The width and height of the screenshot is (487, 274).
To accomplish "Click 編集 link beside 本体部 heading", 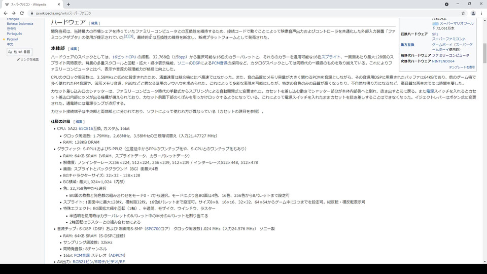I will click(73, 49).
